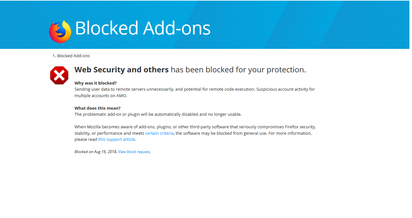Click the problematic add-on or plugin sentence

tap(158, 114)
